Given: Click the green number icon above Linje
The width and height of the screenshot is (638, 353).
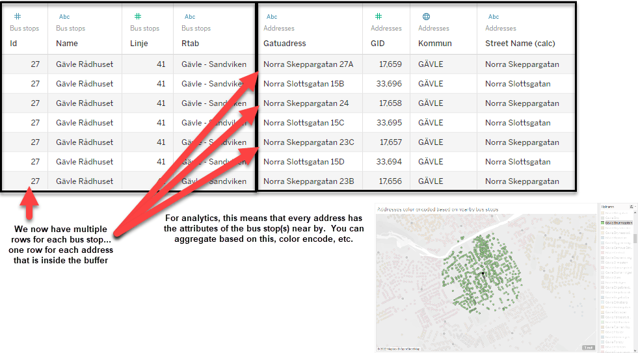Looking at the screenshot, I should (x=138, y=16).
